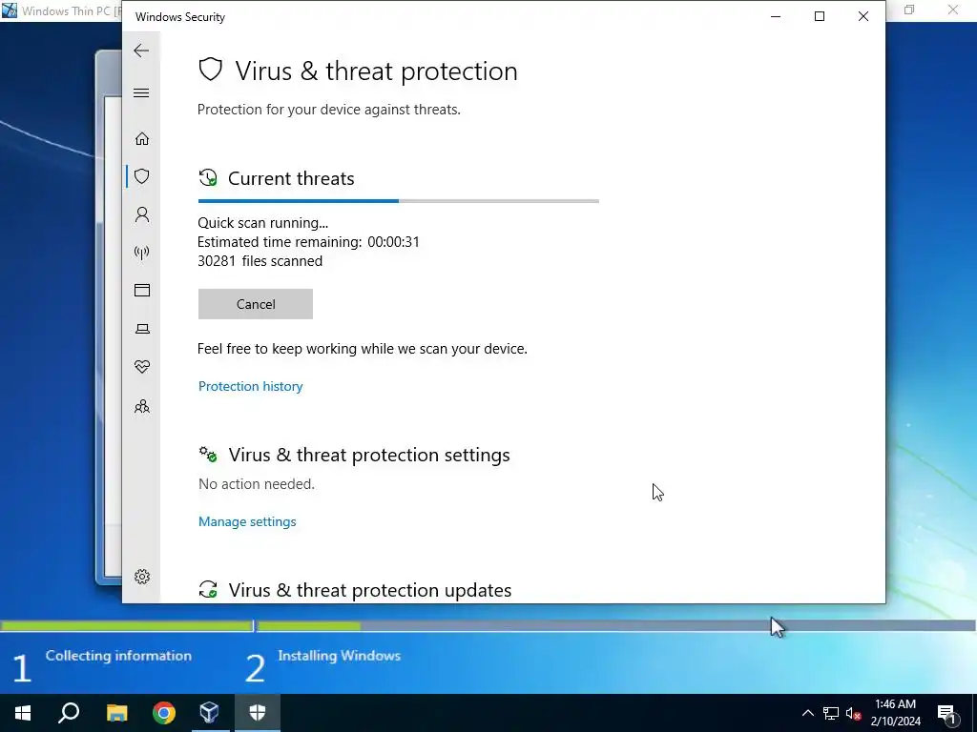This screenshot has width=977, height=732.
Task: Go back with the arrow in Windows Security
Action: coord(141,51)
